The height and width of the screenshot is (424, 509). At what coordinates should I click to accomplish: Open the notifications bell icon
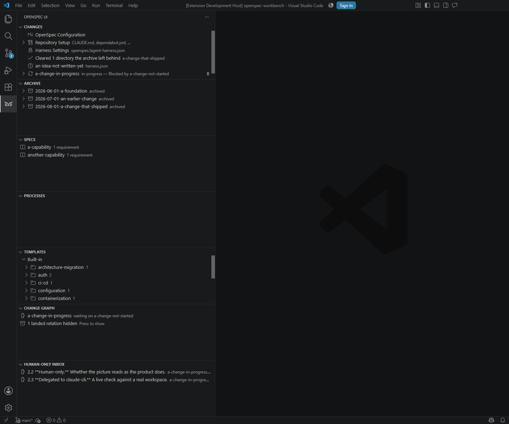503,420
